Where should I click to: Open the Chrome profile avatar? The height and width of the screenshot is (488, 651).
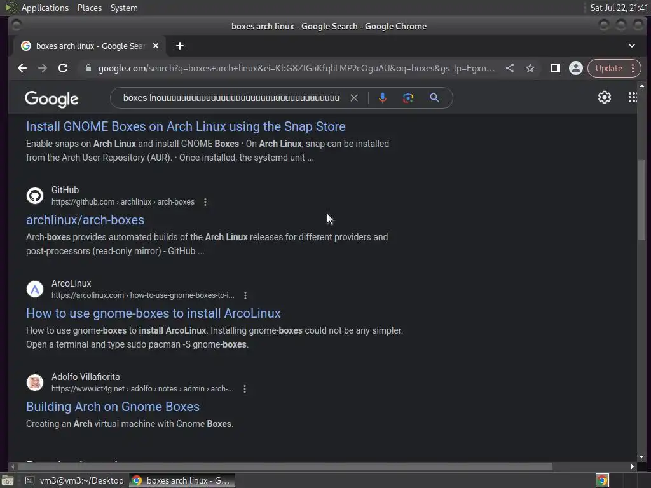(576, 68)
